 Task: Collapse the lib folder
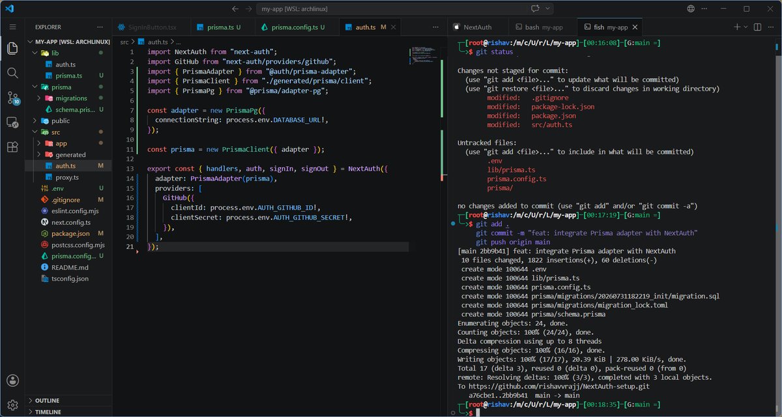[x=68, y=53]
